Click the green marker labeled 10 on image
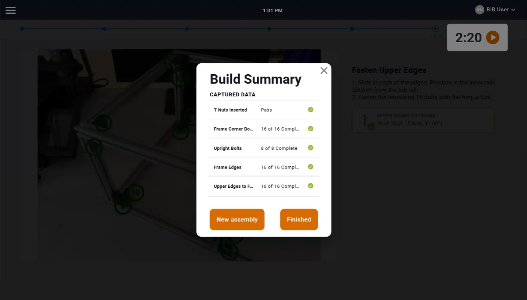 (135, 192)
